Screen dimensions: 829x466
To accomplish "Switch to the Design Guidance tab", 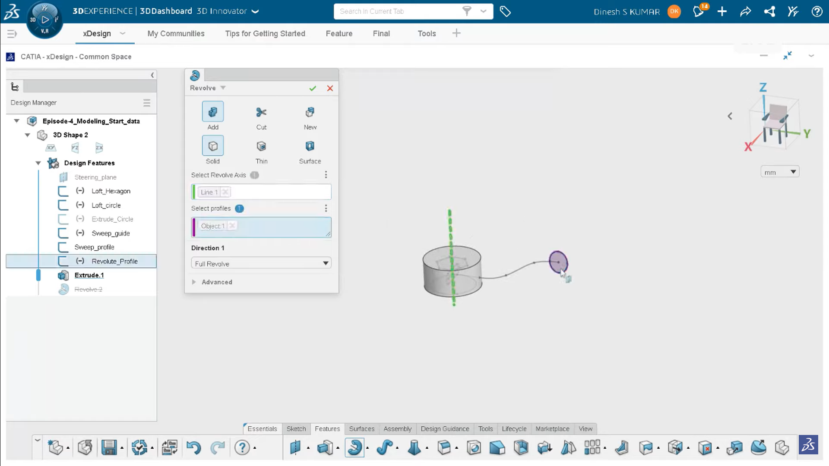I will 445,428.
